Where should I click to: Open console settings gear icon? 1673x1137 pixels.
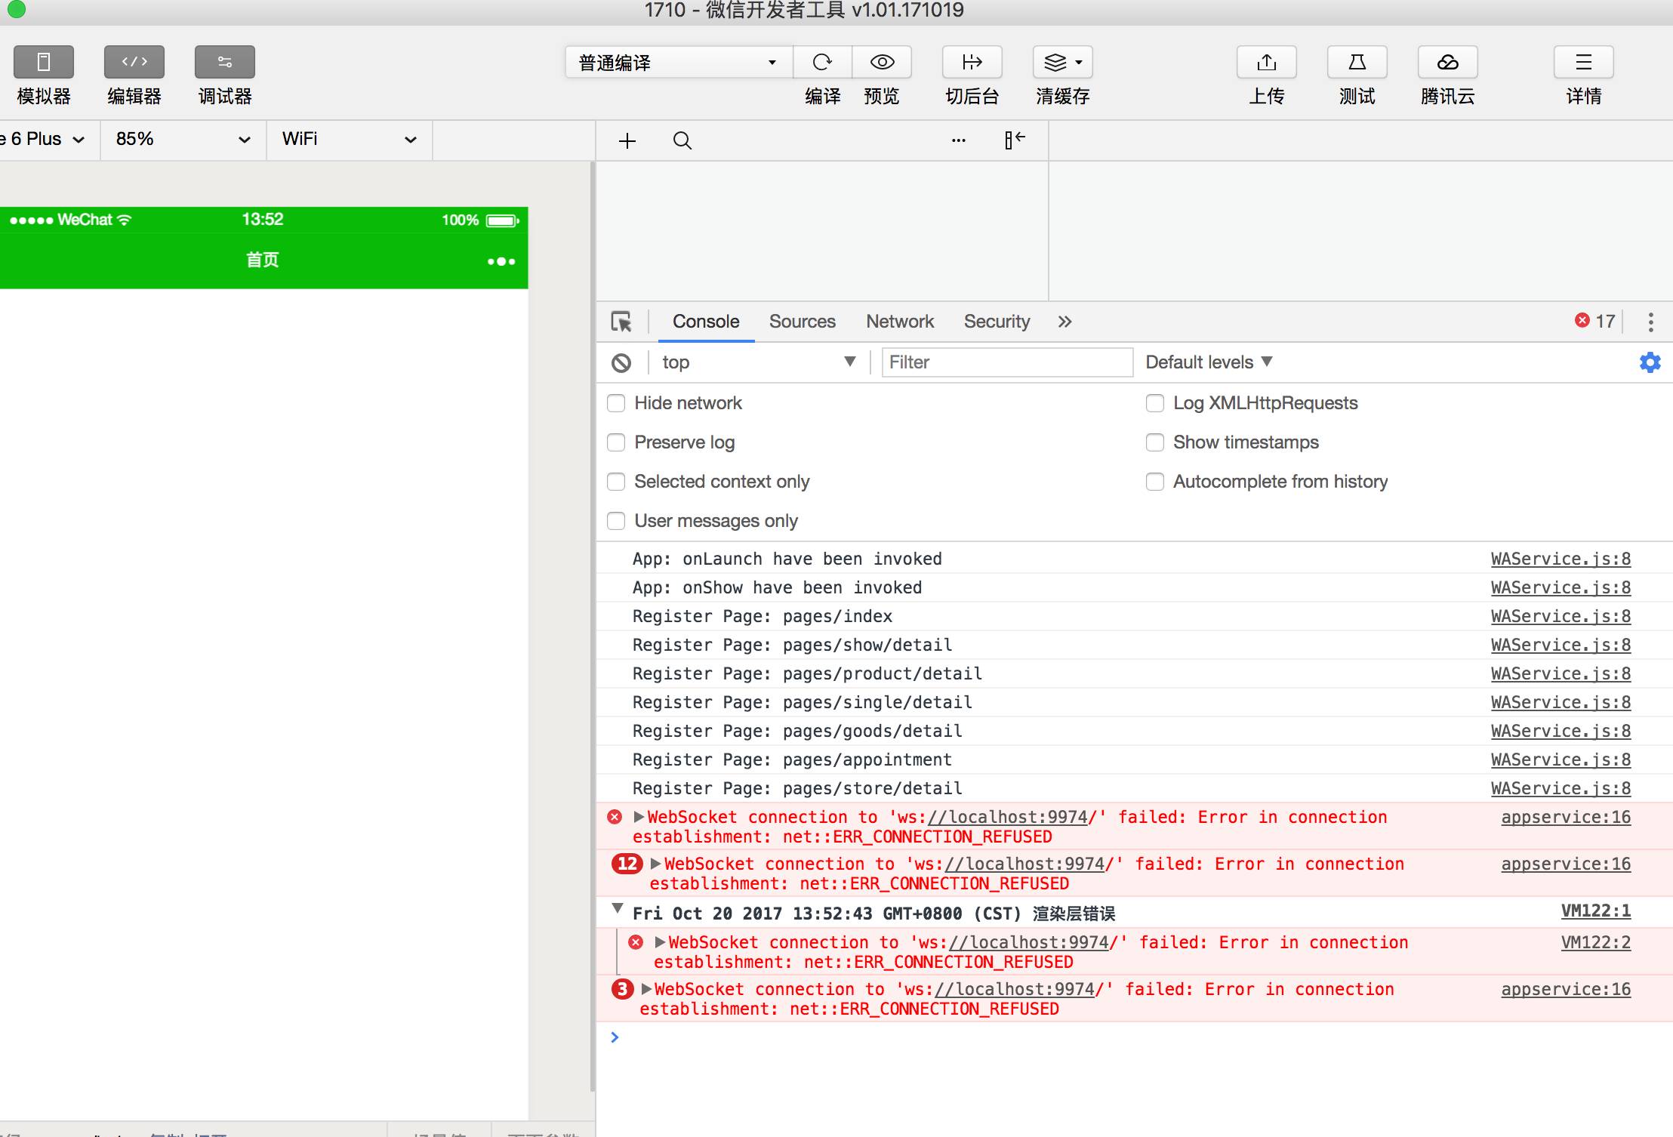tap(1650, 362)
